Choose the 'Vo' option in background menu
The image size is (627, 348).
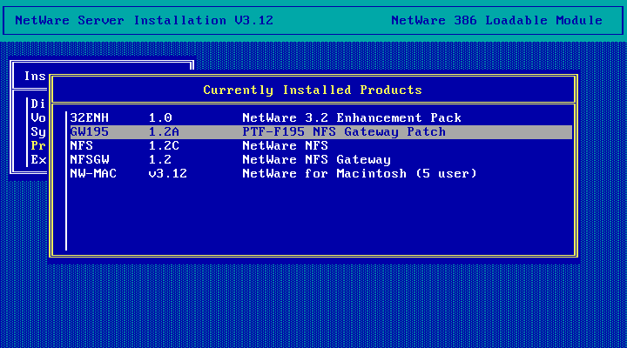click(x=38, y=117)
